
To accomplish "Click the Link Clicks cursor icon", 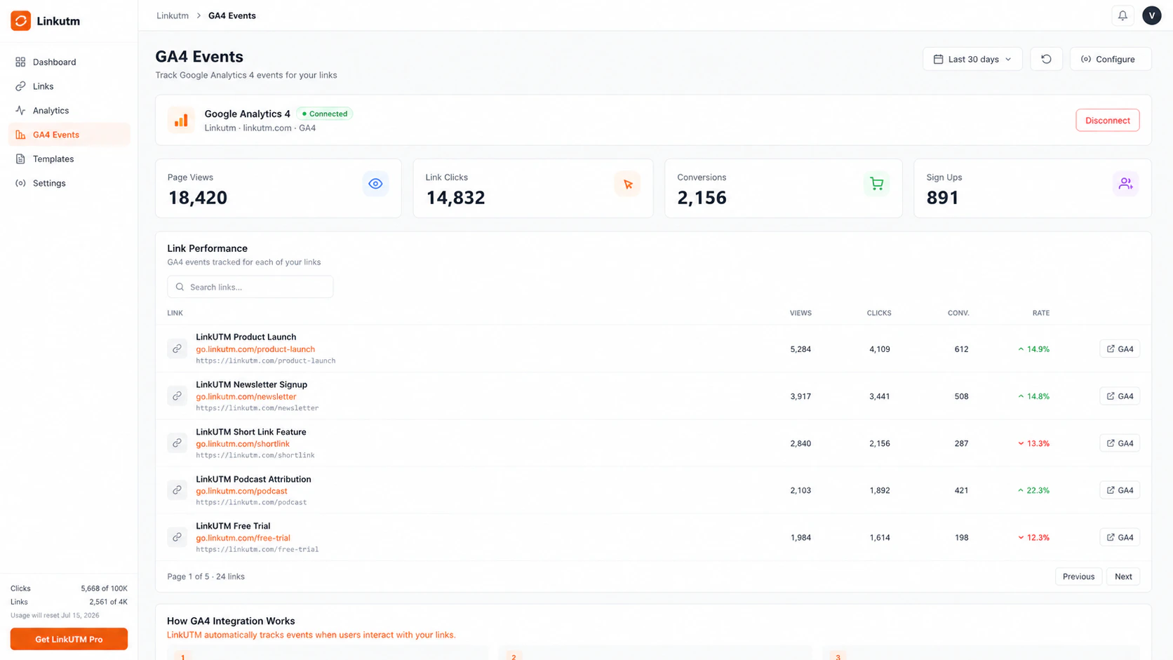I will 627,184.
